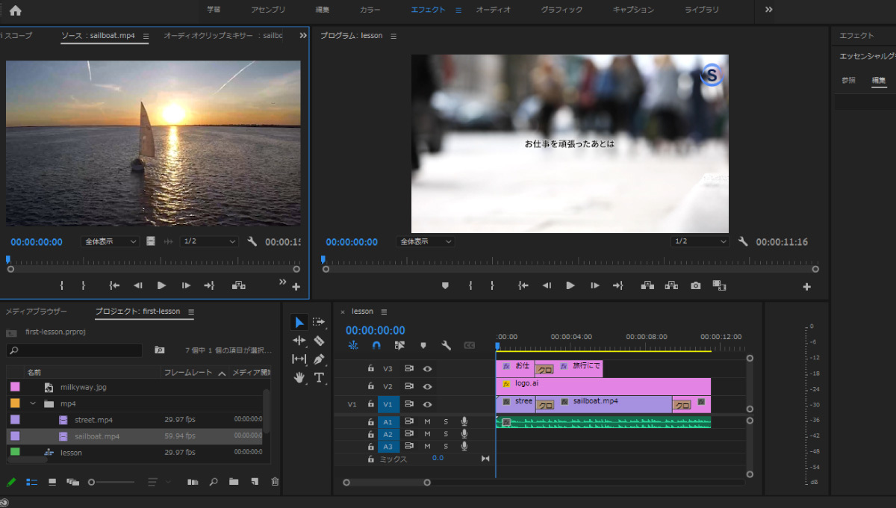
Task: Collapse the mp4 bin folder
Action: [33, 403]
